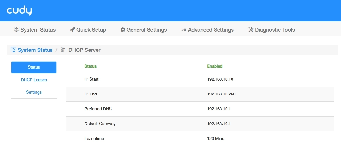Click the breadcrumb System Status monitor icon
This screenshot has height=151, width=341.
tap(14, 50)
